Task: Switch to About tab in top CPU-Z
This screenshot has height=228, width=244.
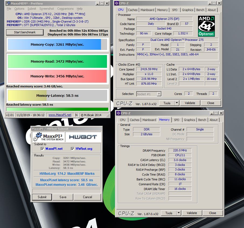Action: point(212,10)
